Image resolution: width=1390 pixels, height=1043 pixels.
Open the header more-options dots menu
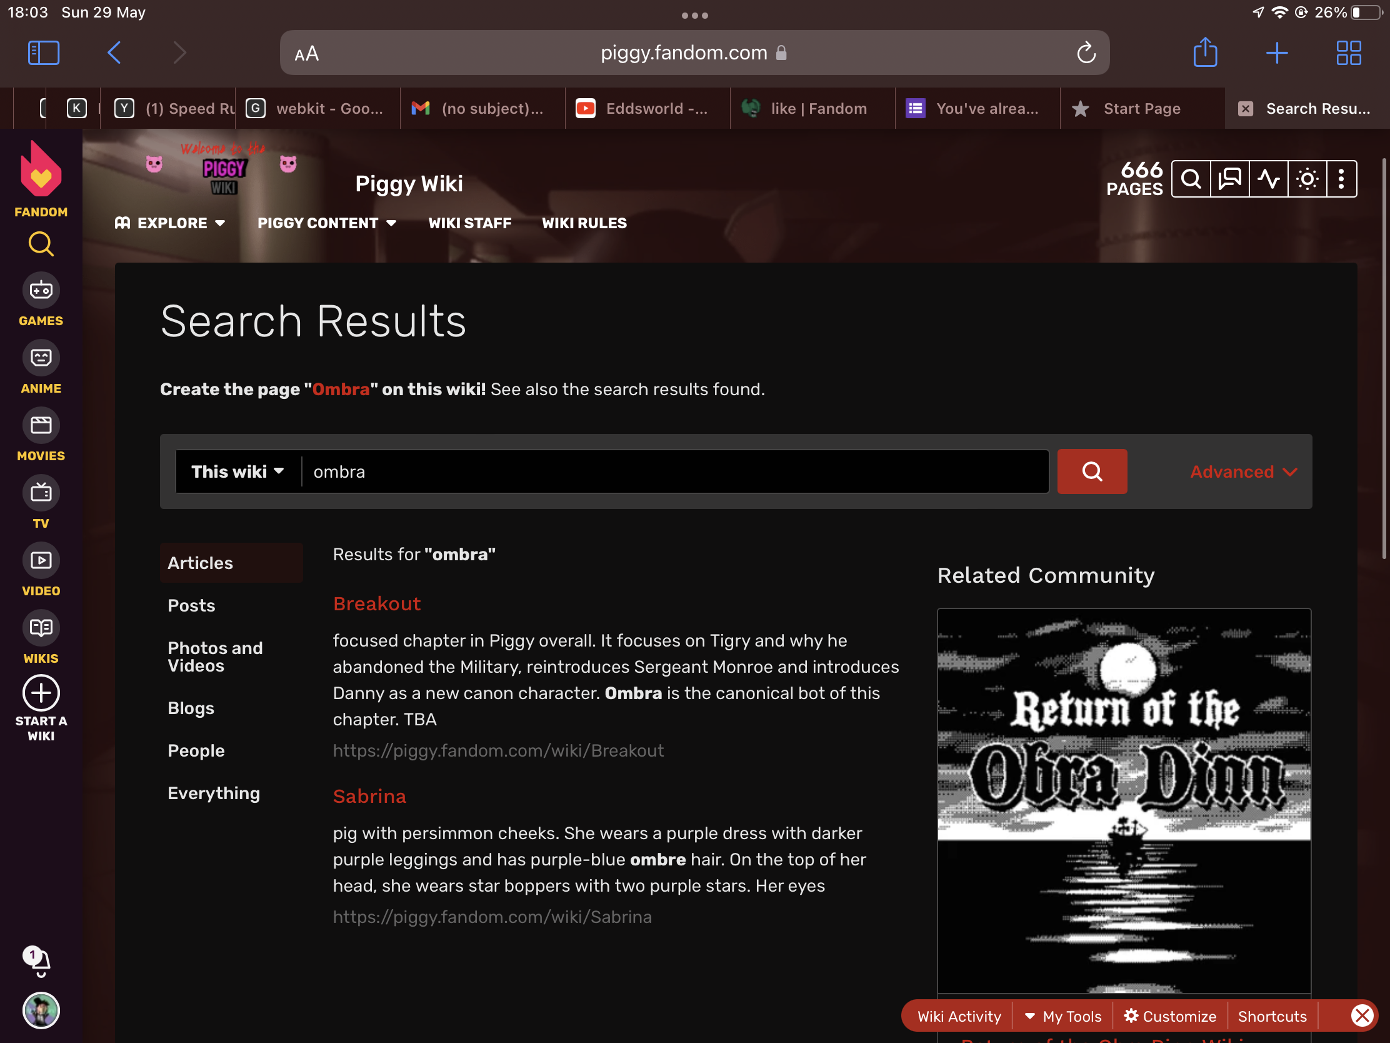pos(1341,179)
